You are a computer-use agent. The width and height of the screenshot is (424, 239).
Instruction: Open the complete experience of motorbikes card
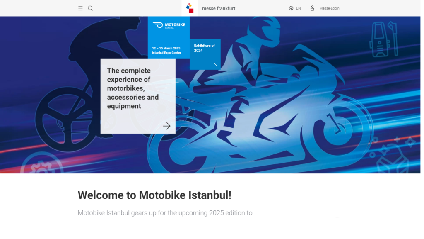point(138,96)
